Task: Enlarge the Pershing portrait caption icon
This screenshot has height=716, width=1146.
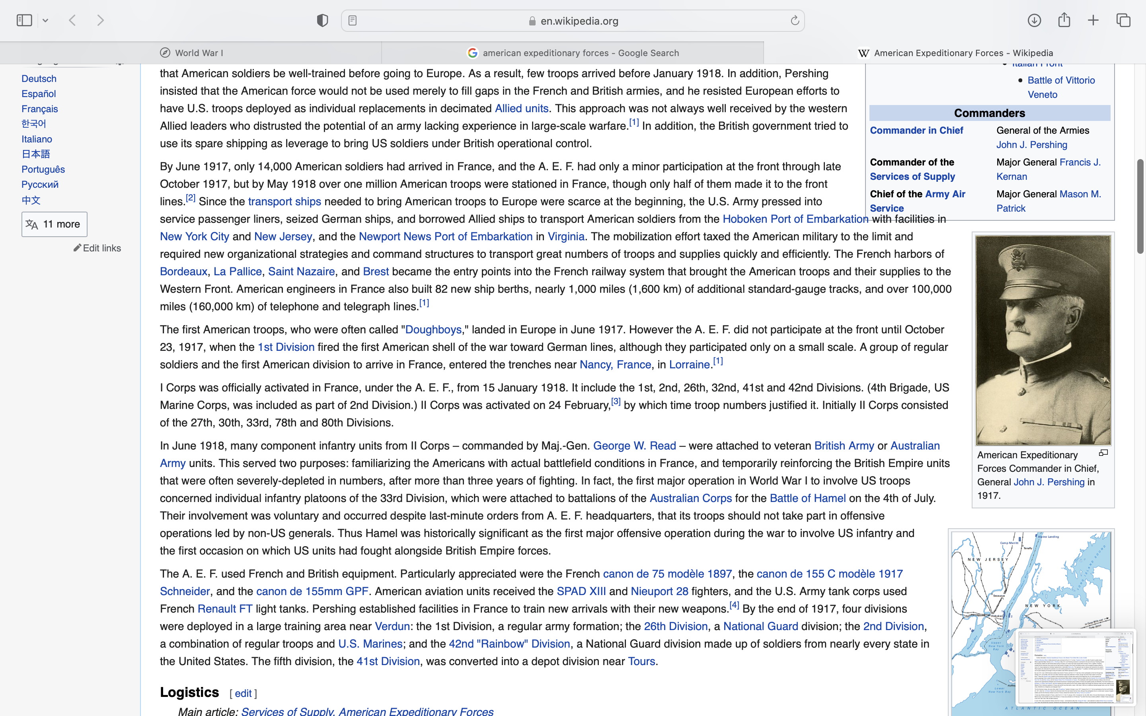Action: [x=1103, y=453]
